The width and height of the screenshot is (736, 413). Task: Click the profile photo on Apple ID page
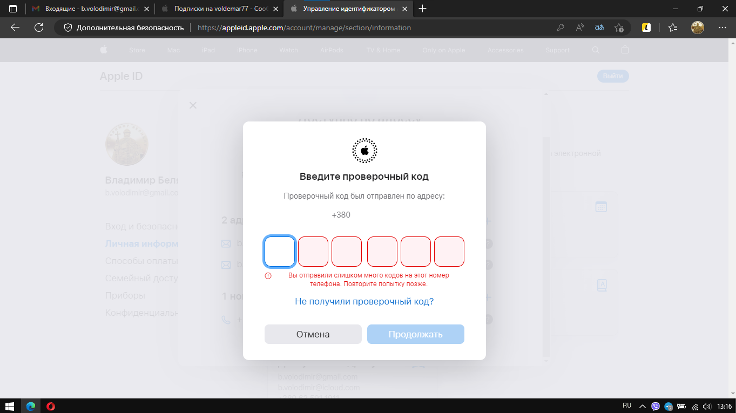[127, 144]
